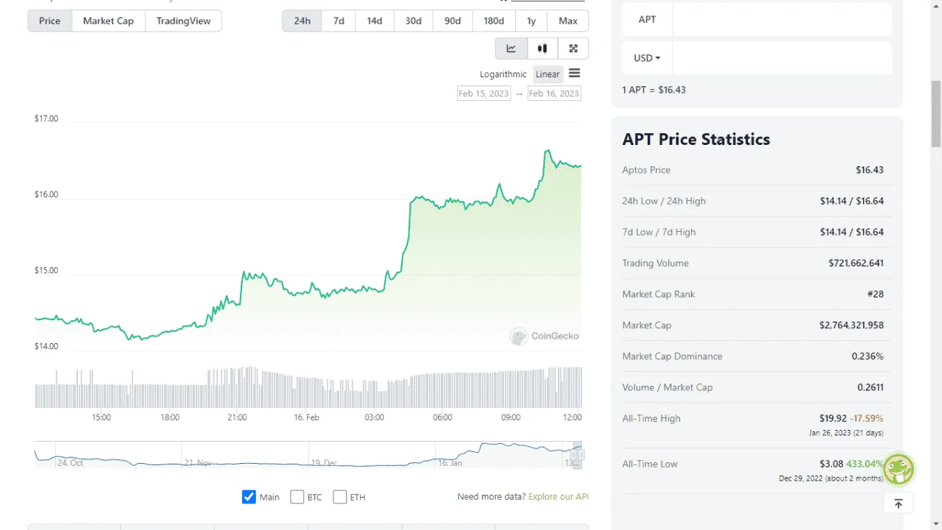Click the APT amount input field
Viewport: 942px width, 530px height.
pos(782,19)
